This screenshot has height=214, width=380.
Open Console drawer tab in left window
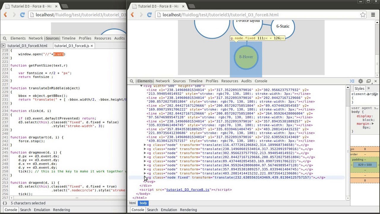point(11,210)
